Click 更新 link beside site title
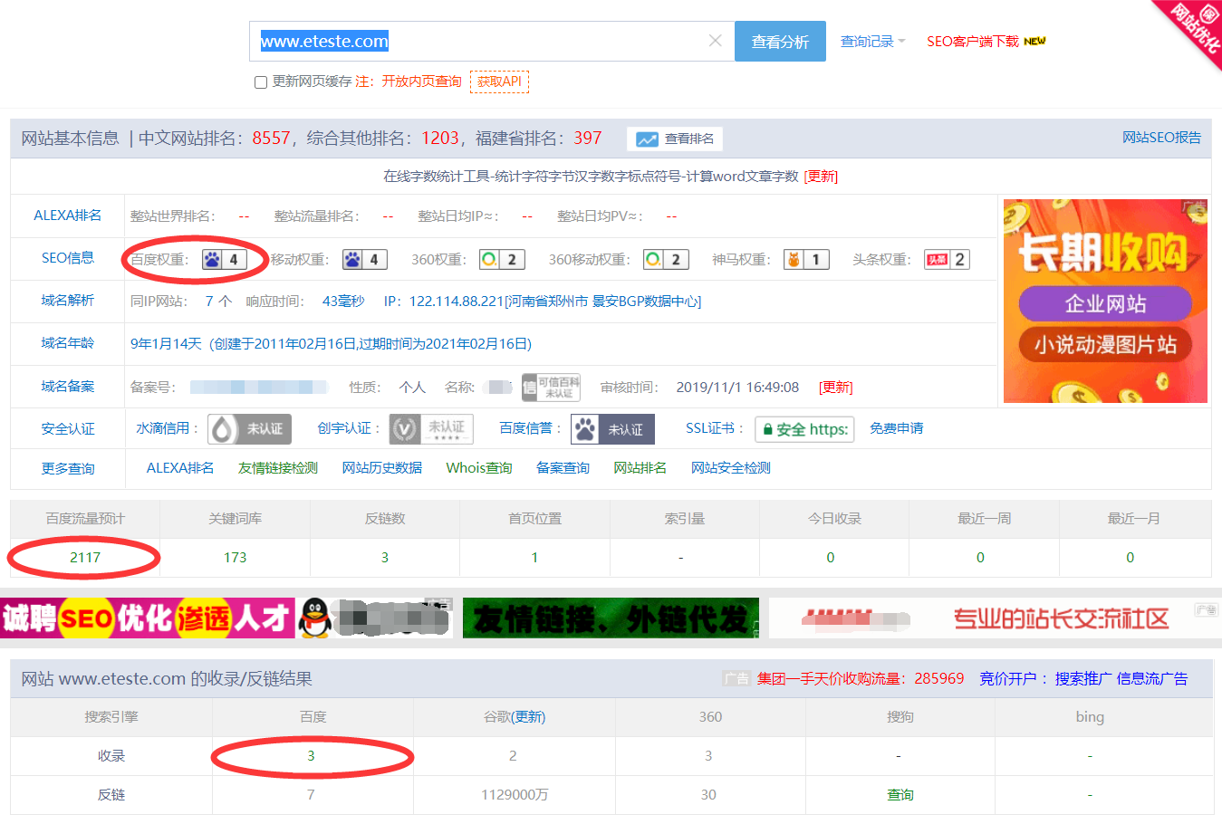Screen dimensions: 1222x824 (x=821, y=177)
